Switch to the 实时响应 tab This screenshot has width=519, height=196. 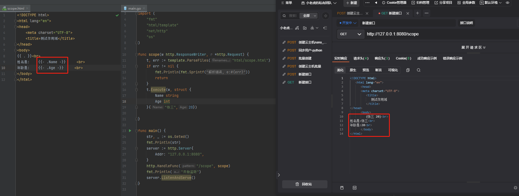341,58
